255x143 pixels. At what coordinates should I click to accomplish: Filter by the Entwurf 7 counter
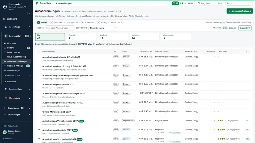[82, 37]
